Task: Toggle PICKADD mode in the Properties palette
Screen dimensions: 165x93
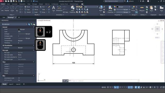Action: (29, 24)
